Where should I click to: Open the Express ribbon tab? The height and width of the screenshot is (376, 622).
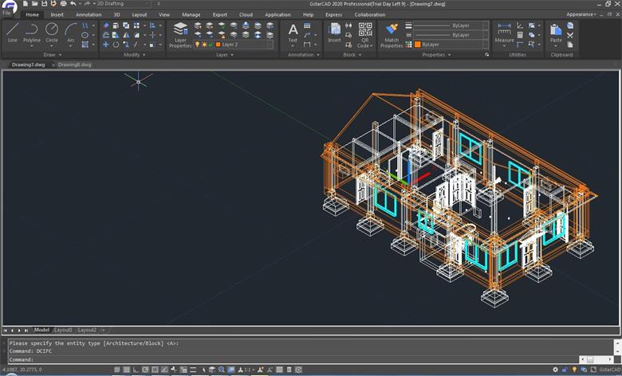[333, 14]
